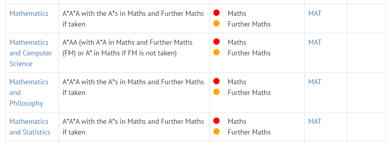391x146 pixels.
Task: Click the orange dot beside Further Maths in the Mathematics row
Action: tap(216, 23)
